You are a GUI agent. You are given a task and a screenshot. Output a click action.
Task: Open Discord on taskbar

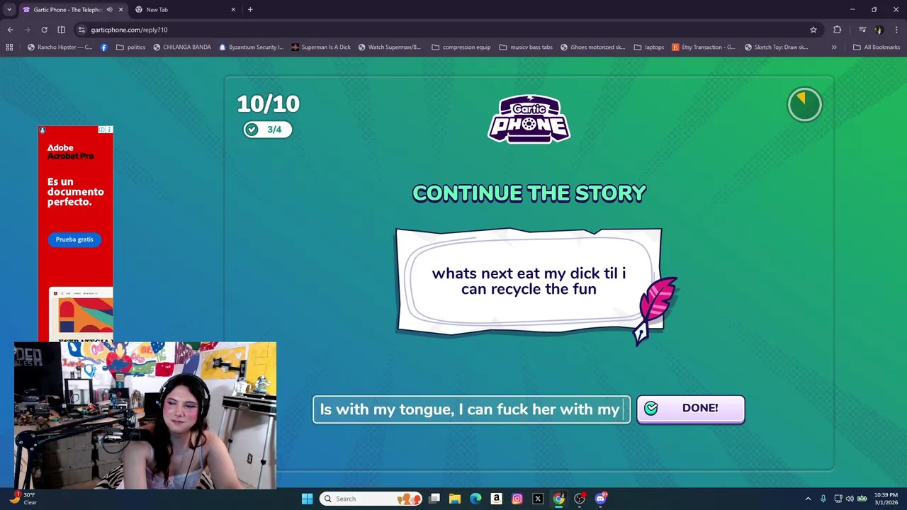(x=601, y=499)
